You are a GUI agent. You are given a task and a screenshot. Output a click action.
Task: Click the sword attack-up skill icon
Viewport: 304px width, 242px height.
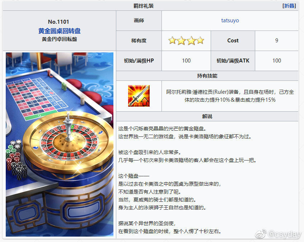click(x=139, y=96)
